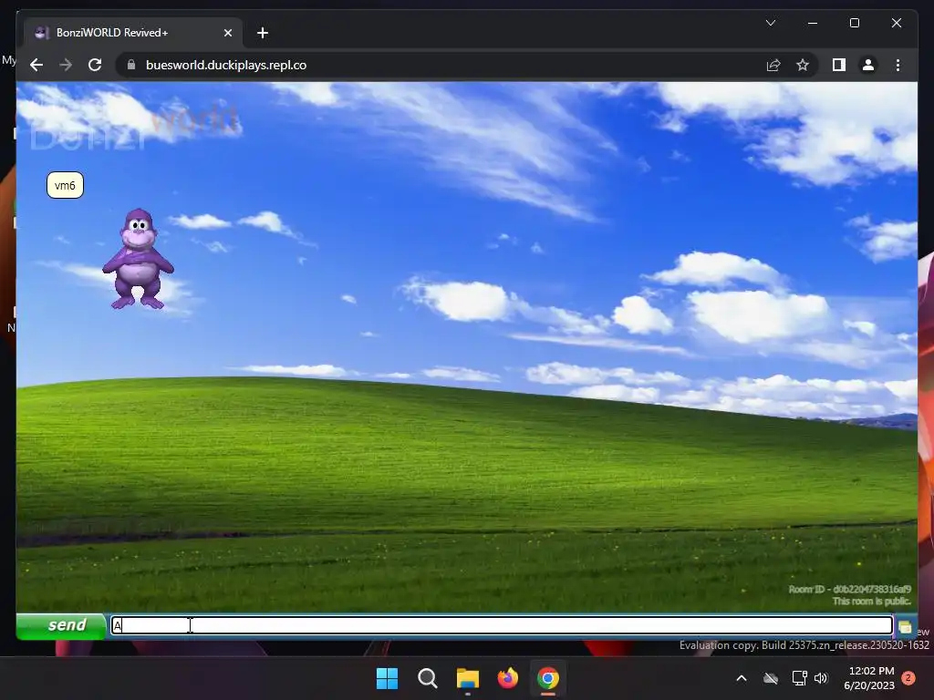
Task: Switch to Chrome taskbar icon
Action: pyautogui.click(x=548, y=678)
